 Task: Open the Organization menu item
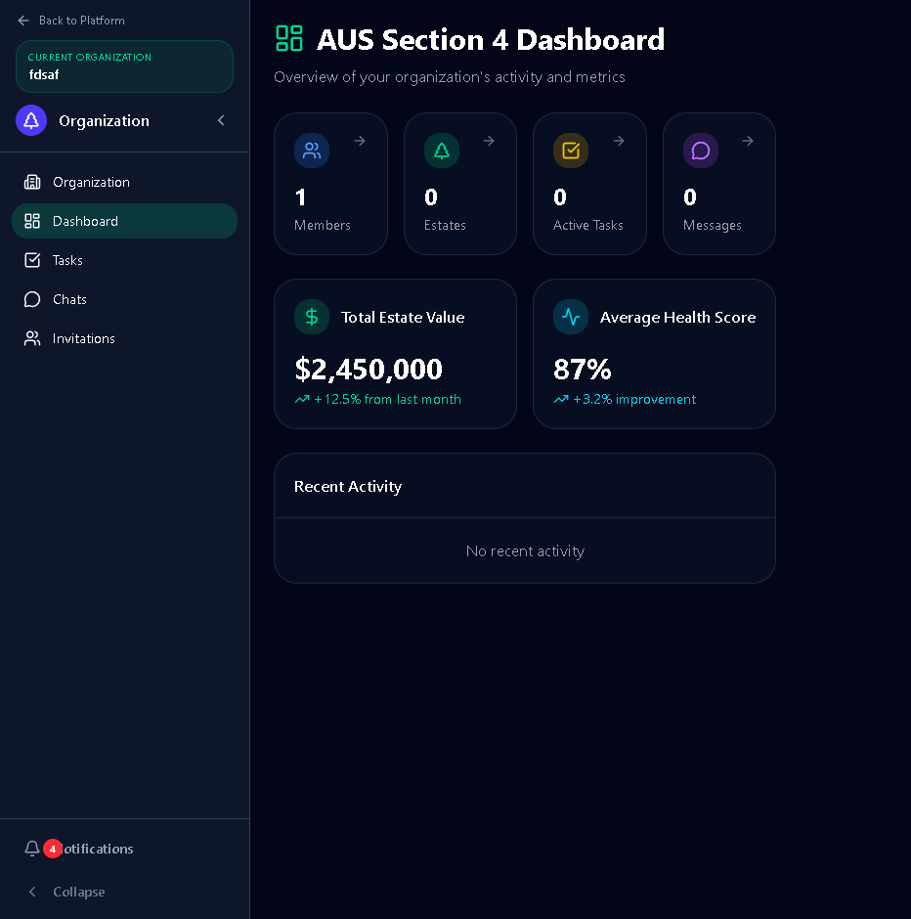coord(91,182)
